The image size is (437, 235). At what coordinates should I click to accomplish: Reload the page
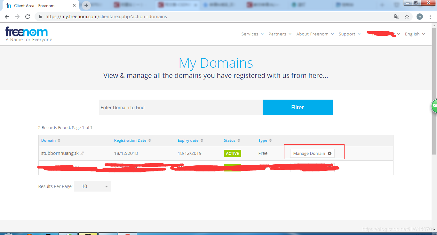pyautogui.click(x=28, y=17)
